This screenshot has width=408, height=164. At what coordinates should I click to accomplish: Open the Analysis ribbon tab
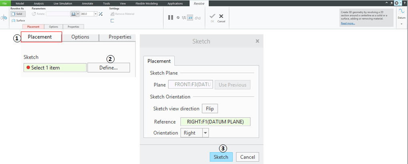[39, 3]
